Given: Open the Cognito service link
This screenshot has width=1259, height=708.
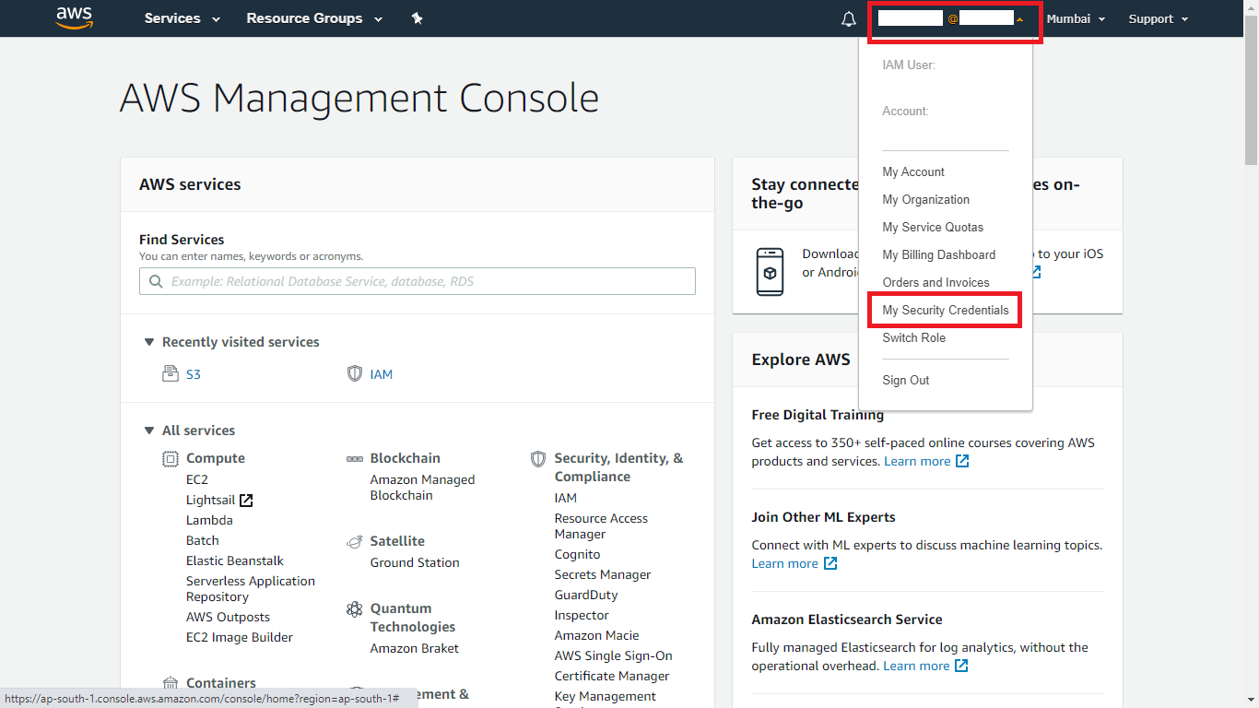Looking at the screenshot, I should click(577, 554).
